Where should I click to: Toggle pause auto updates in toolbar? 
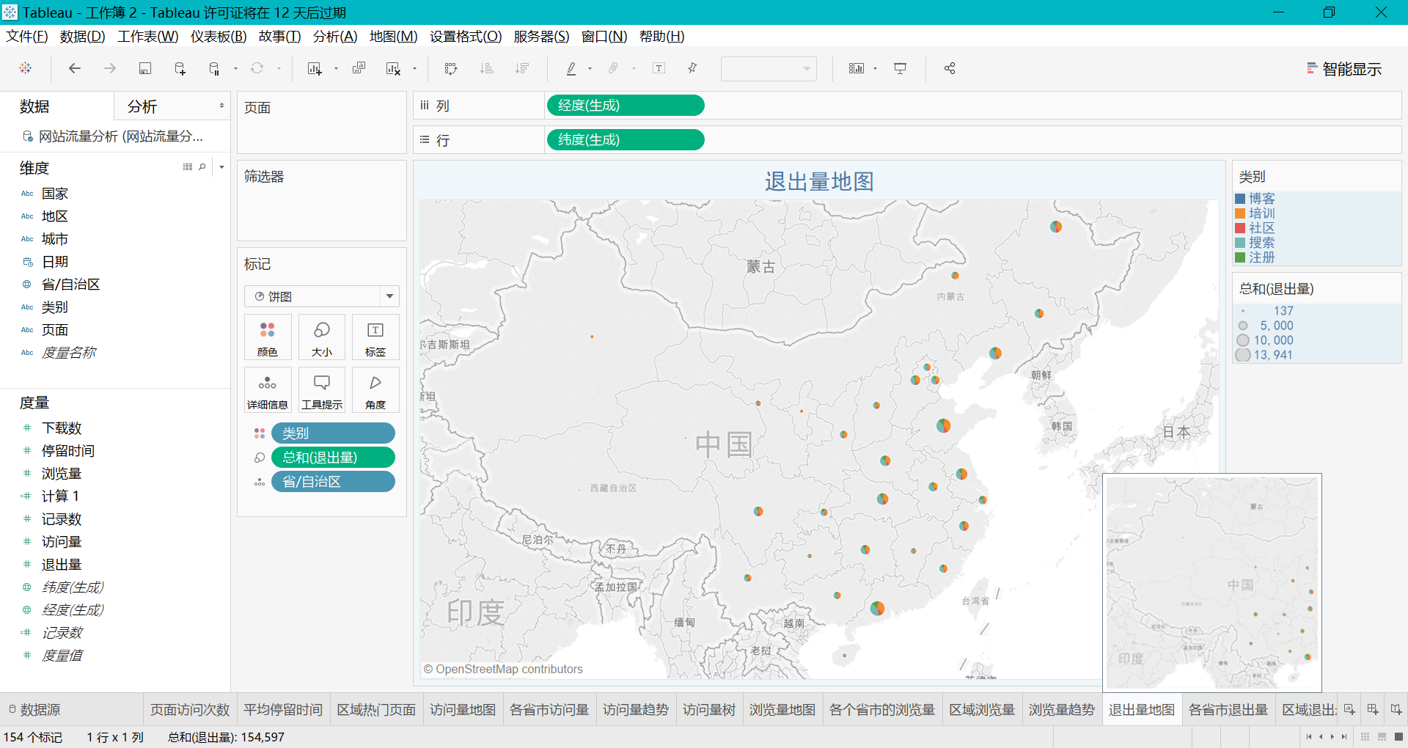[x=215, y=69]
